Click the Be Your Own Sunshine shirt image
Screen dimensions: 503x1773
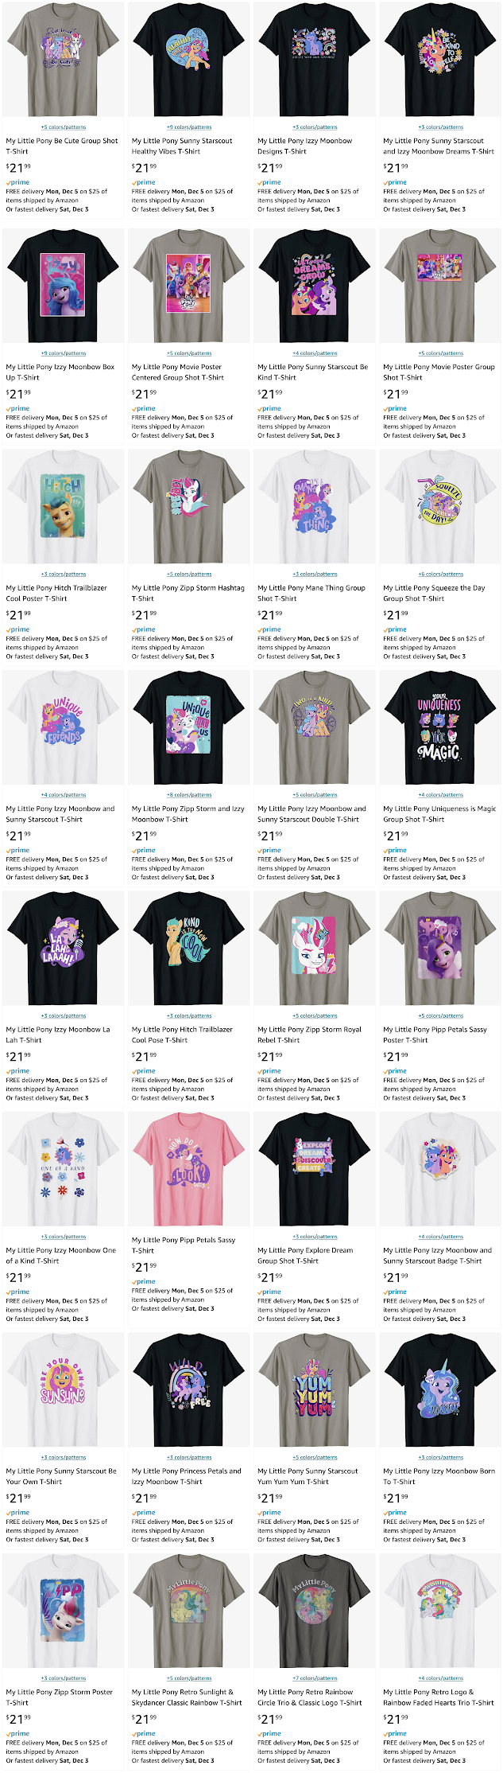64,1390
